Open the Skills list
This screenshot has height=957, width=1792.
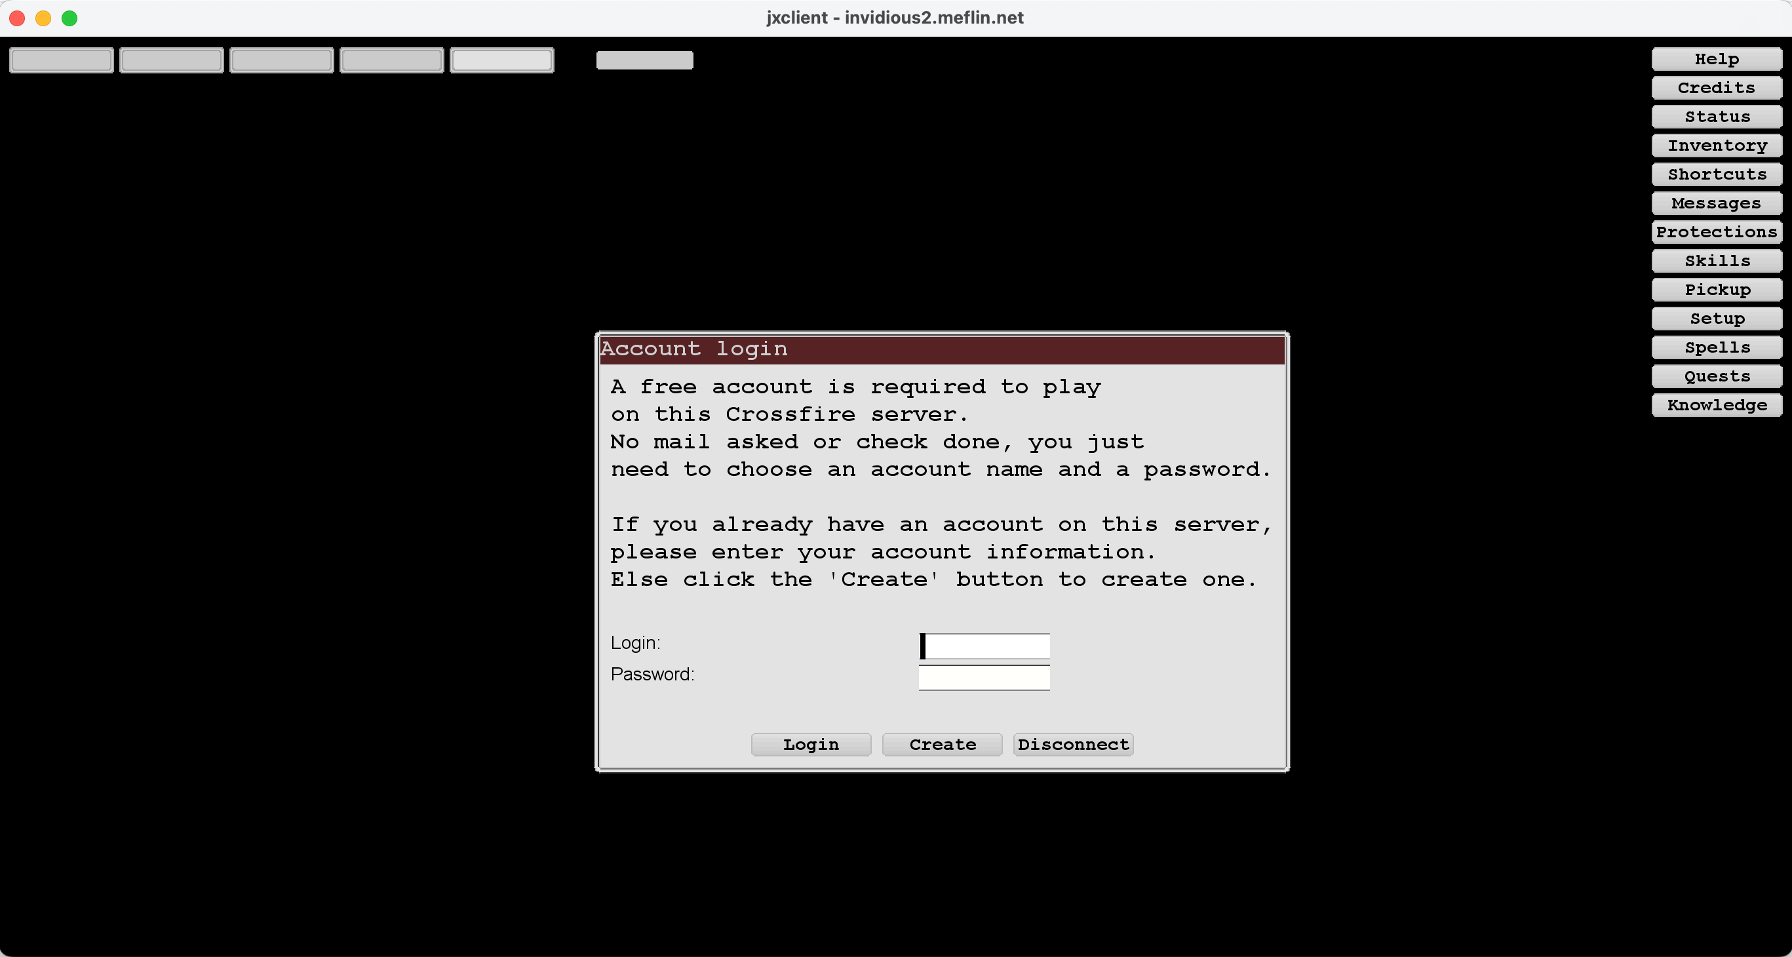[x=1716, y=262]
